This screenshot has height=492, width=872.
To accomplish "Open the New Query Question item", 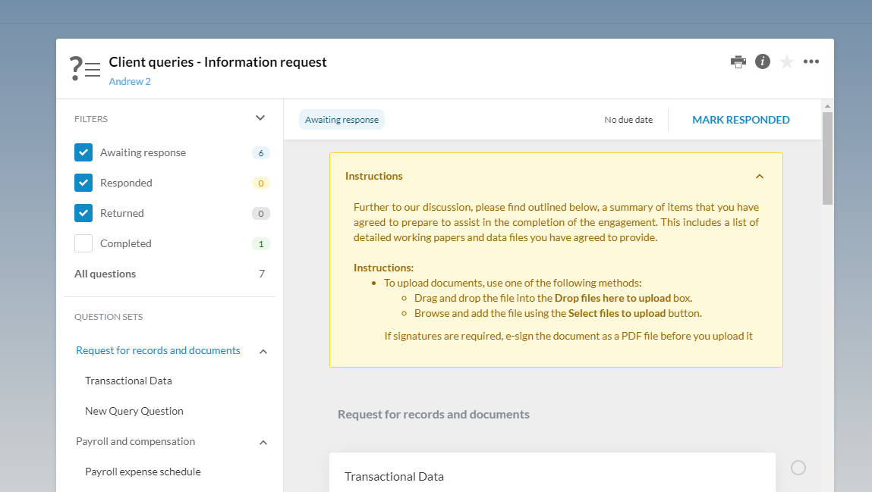I will 134,411.
